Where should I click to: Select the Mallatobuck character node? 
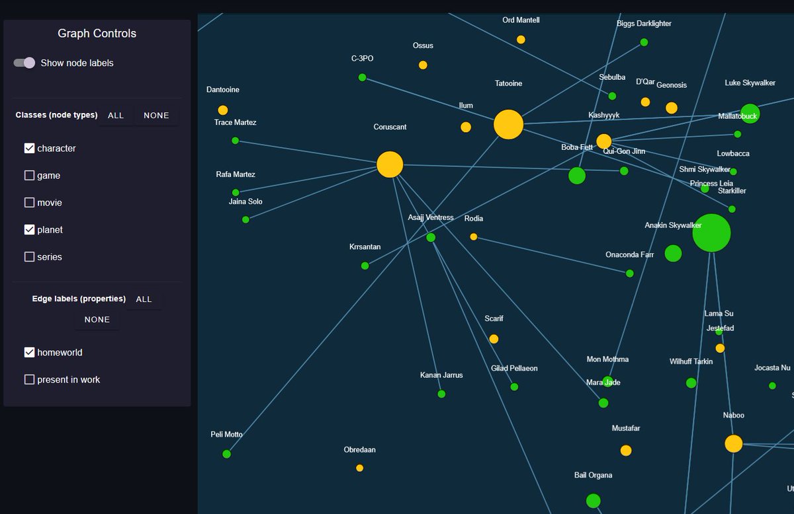[738, 134]
